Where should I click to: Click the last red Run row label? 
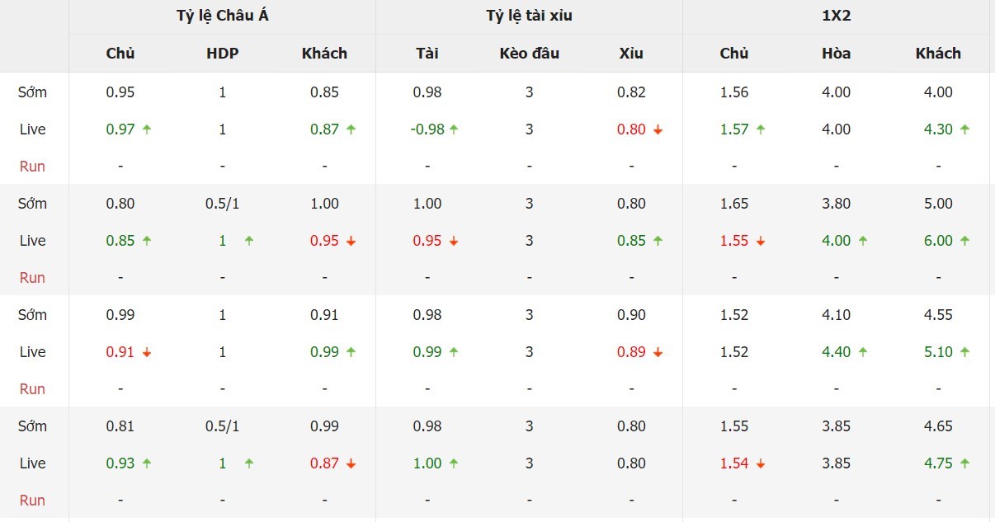click(x=32, y=501)
